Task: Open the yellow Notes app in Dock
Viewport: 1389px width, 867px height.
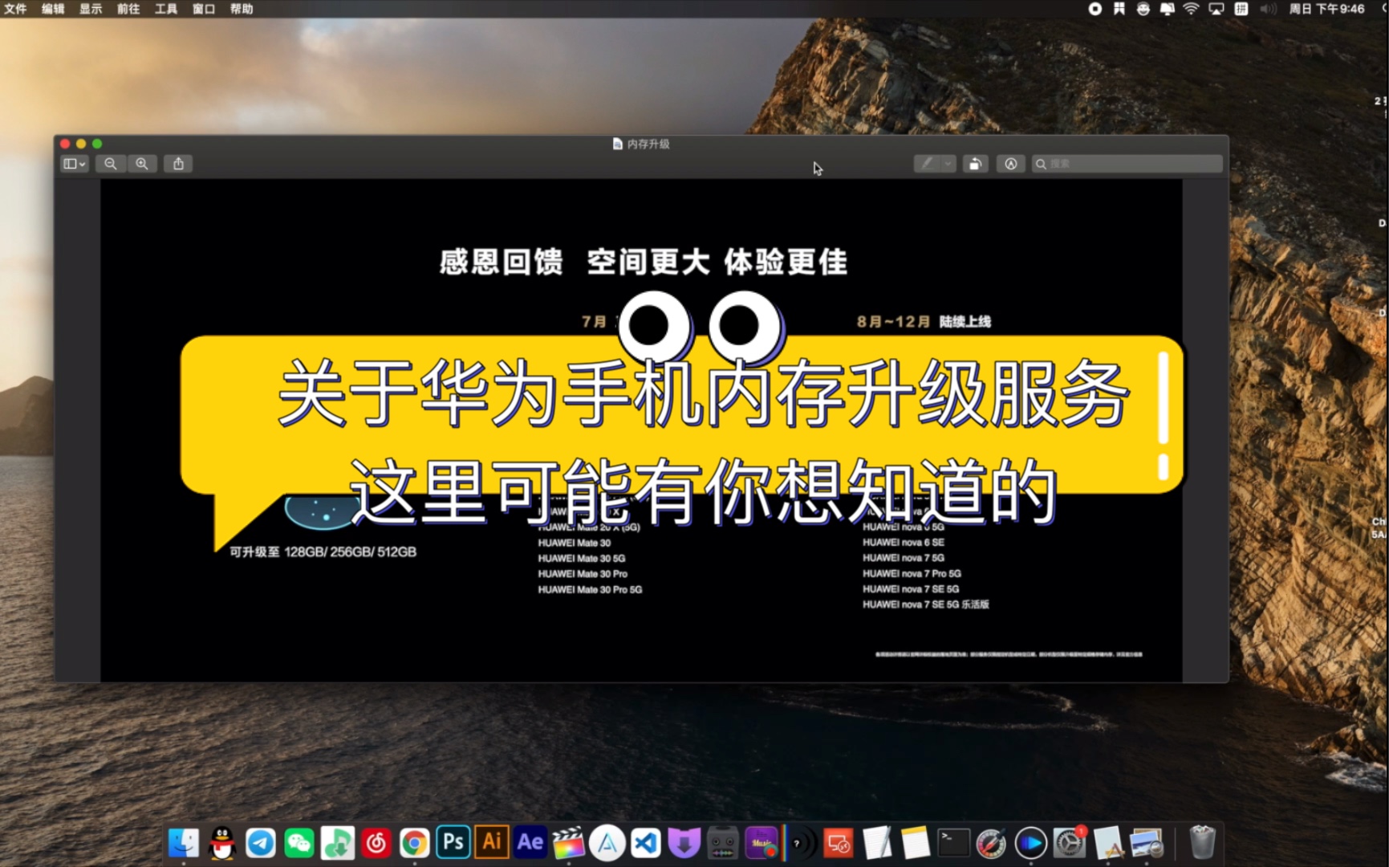Action: click(916, 843)
